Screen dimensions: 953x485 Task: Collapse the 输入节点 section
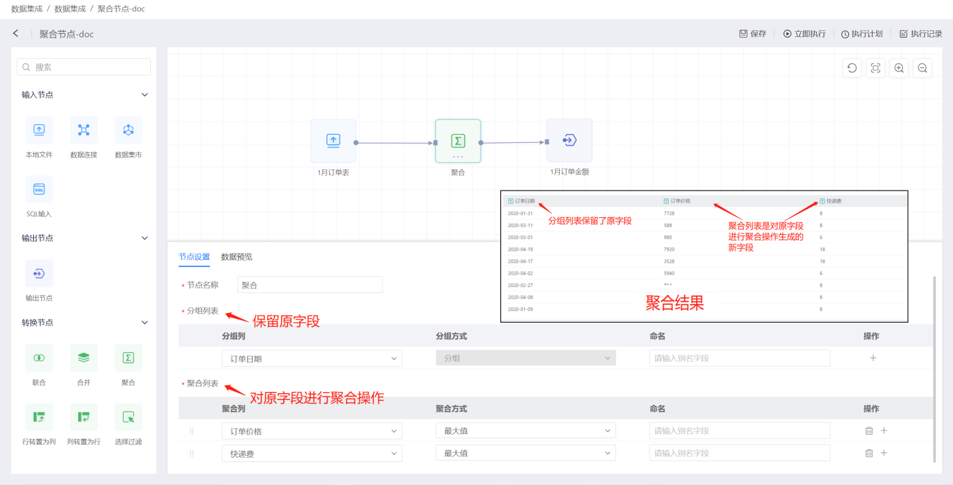[x=145, y=95]
